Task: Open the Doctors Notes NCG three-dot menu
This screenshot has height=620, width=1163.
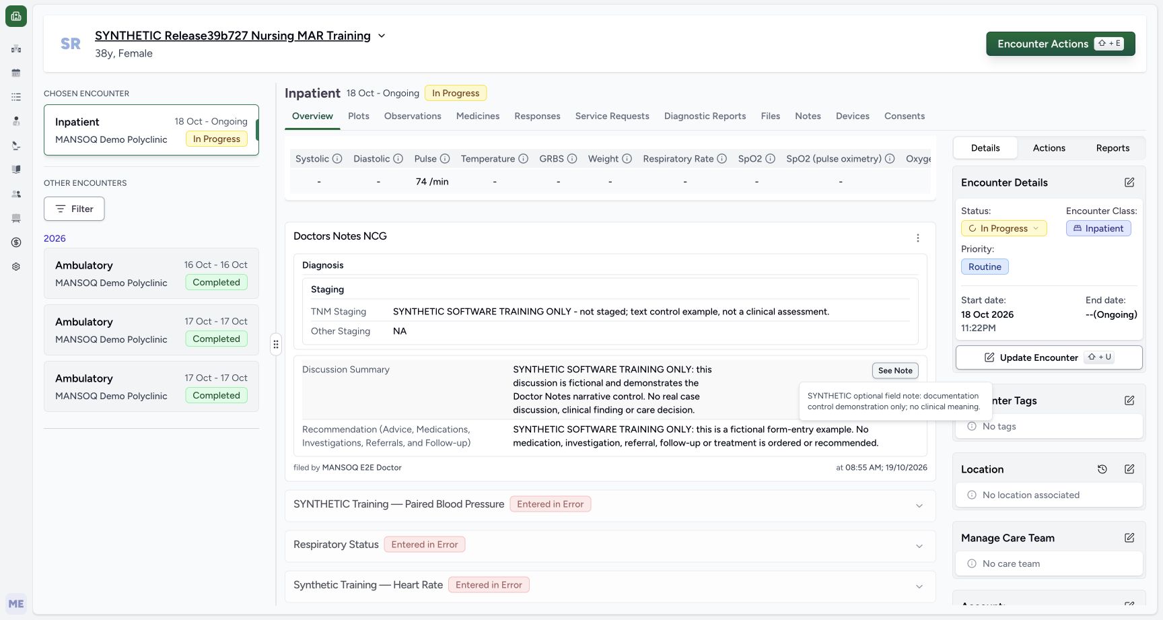Action: pos(918,238)
